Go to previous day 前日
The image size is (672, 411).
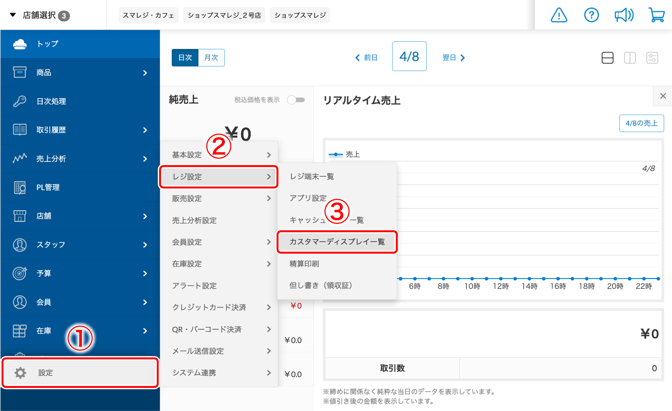pyautogui.click(x=366, y=58)
